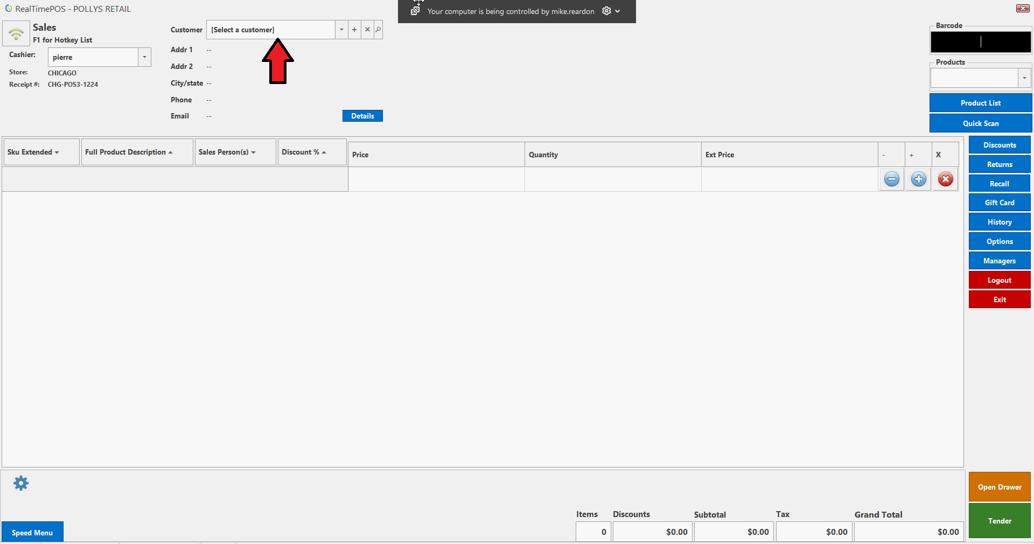Click the Sales Person(s) column header
The image size is (1034, 544).
click(x=227, y=152)
